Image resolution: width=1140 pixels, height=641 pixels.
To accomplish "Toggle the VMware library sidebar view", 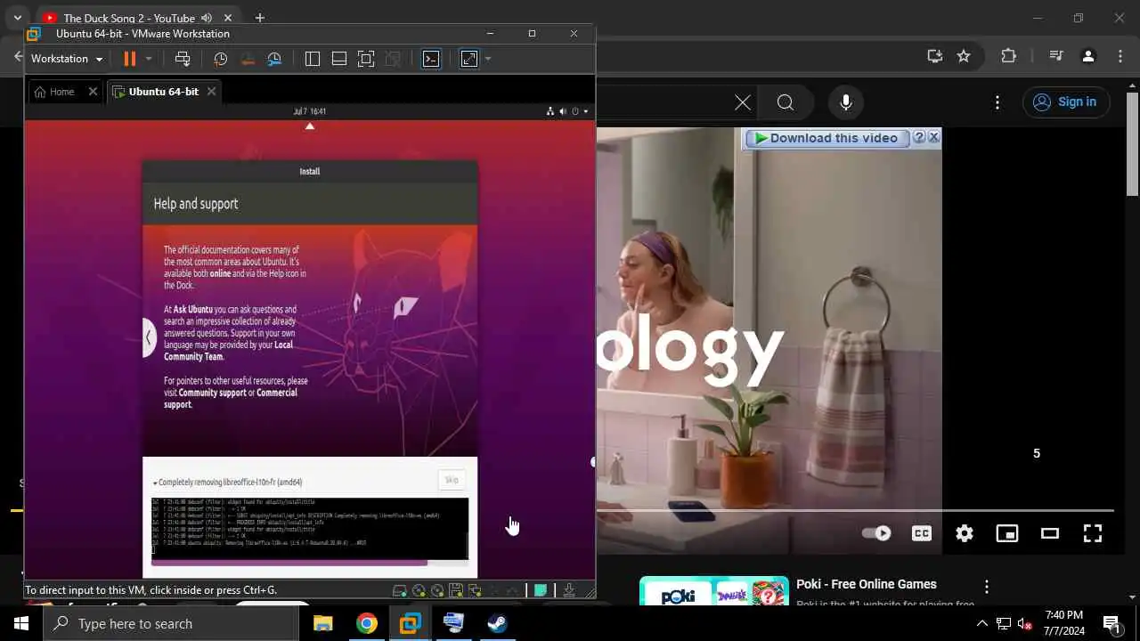I will pyautogui.click(x=312, y=59).
